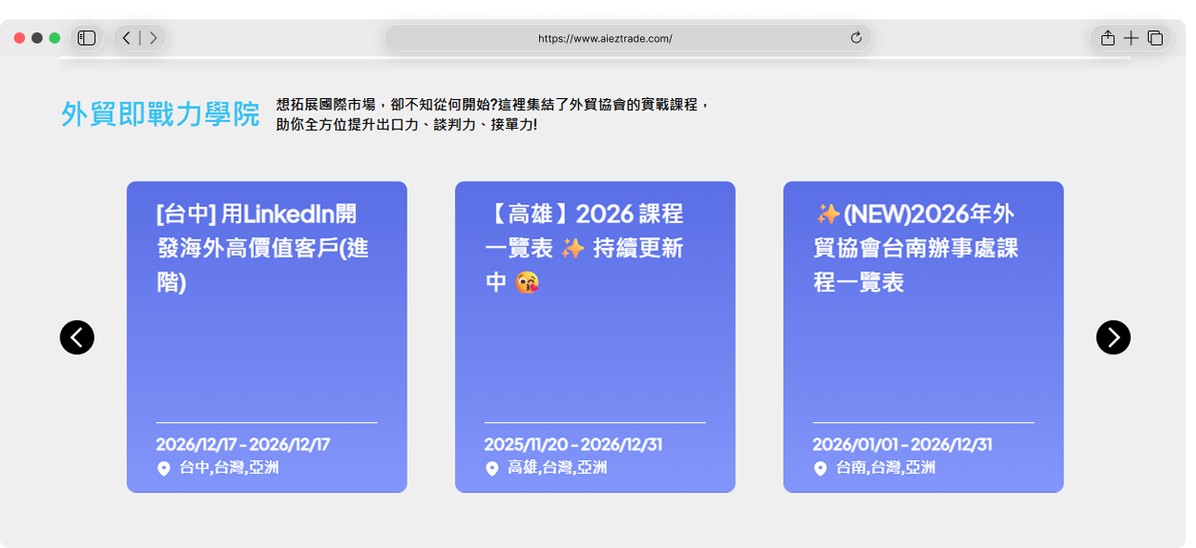
Task: Show the previous course carousel slide
Action: (x=77, y=337)
